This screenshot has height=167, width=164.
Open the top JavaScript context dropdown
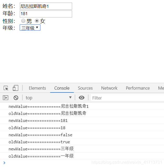[x=48, y=98]
